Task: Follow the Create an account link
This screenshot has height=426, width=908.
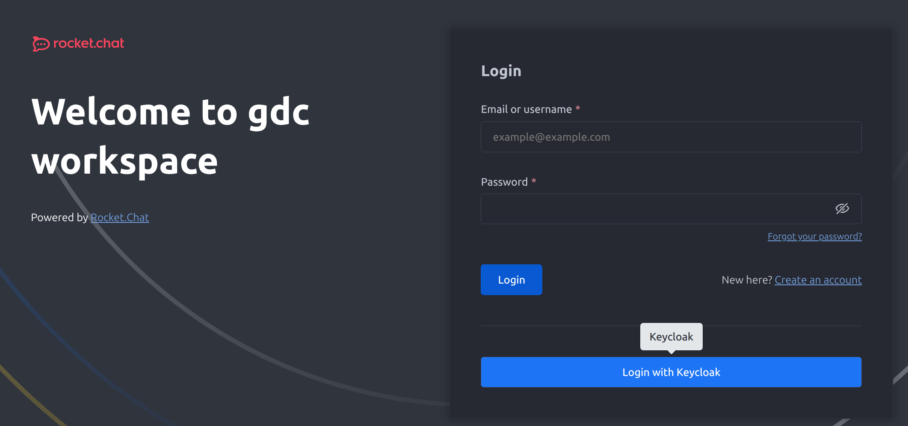Action: coord(818,280)
